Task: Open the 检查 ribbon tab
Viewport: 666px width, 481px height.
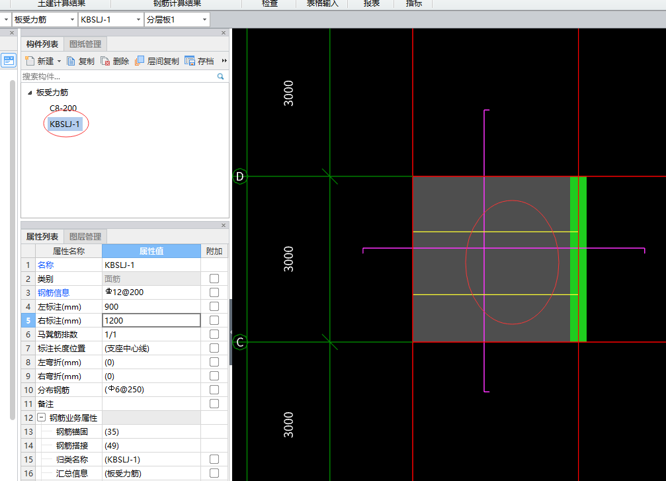Action: click(270, 4)
